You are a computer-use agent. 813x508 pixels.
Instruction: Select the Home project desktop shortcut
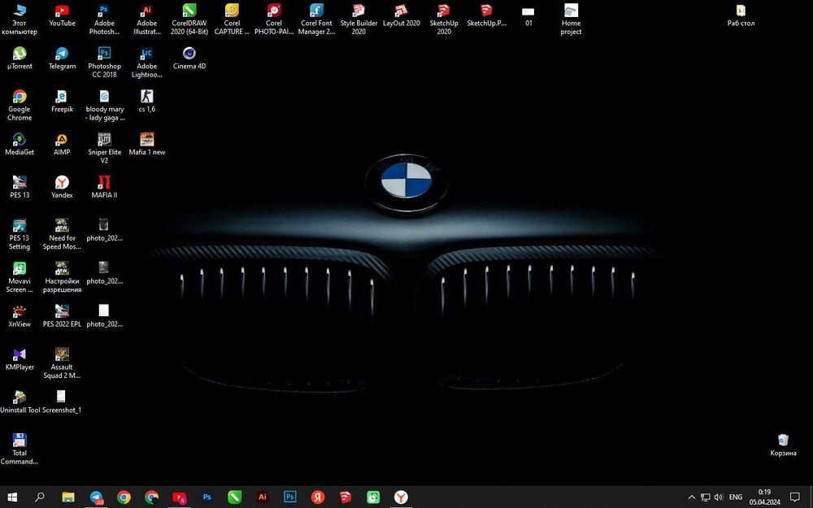[x=571, y=11]
